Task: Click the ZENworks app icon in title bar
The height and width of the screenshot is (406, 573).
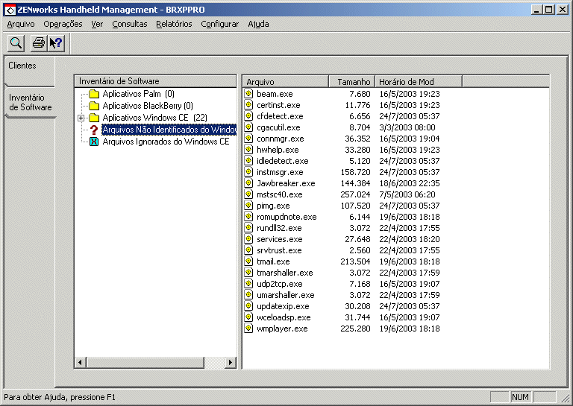Action: coord(10,10)
